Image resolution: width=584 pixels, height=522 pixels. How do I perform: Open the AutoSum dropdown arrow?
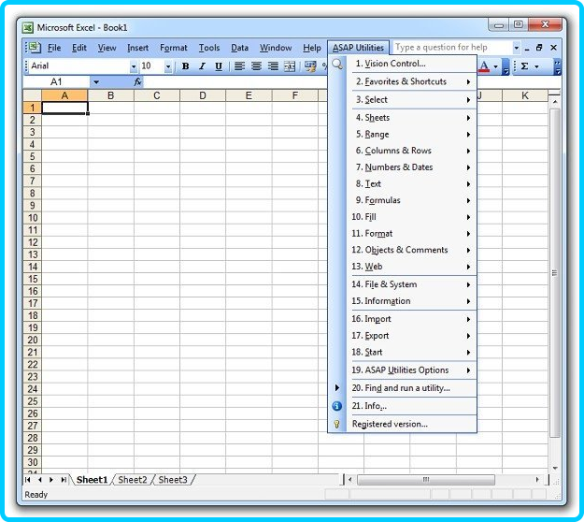point(536,66)
